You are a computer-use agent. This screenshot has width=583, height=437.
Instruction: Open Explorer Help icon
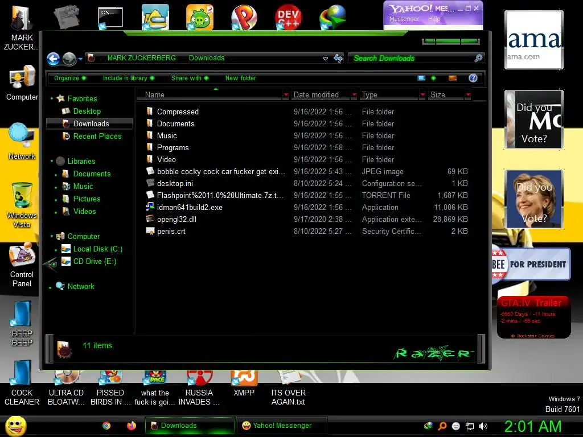(473, 78)
